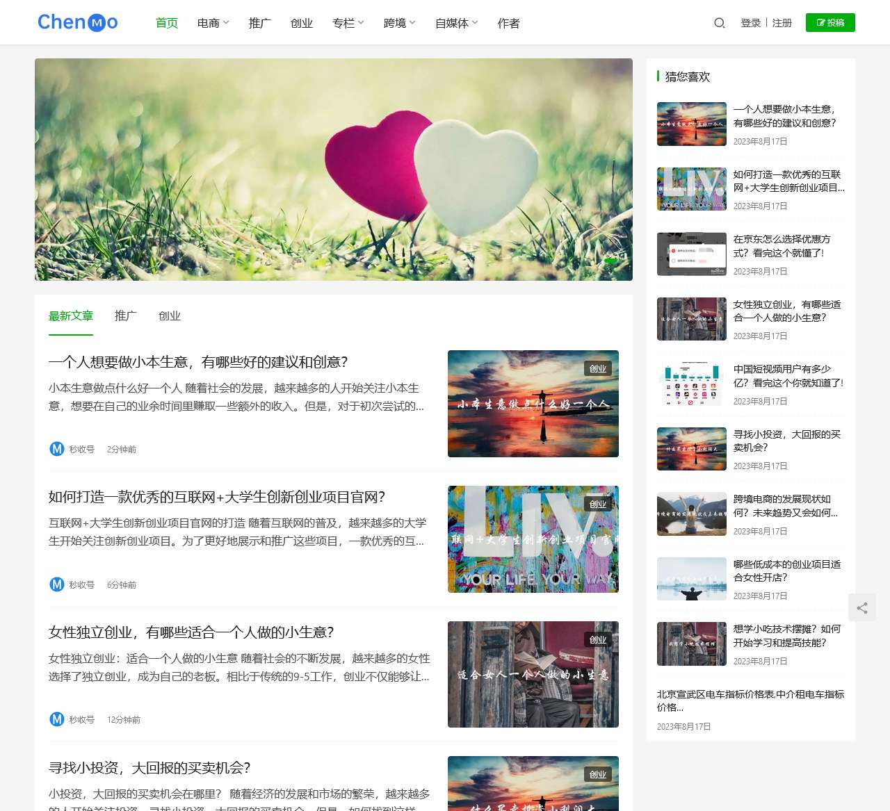Expand the 电商 dropdown menu
Image resolution: width=890 pixels, height=811 pixels.
[212, 23]
